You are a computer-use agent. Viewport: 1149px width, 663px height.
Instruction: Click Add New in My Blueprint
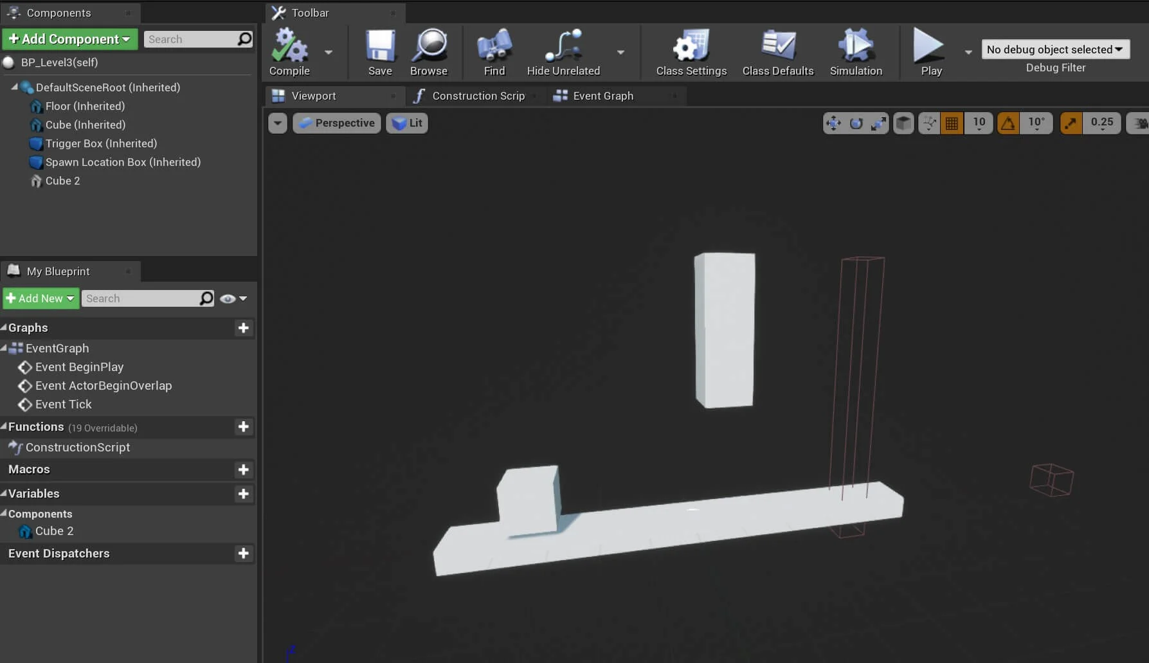coord(41,298)
